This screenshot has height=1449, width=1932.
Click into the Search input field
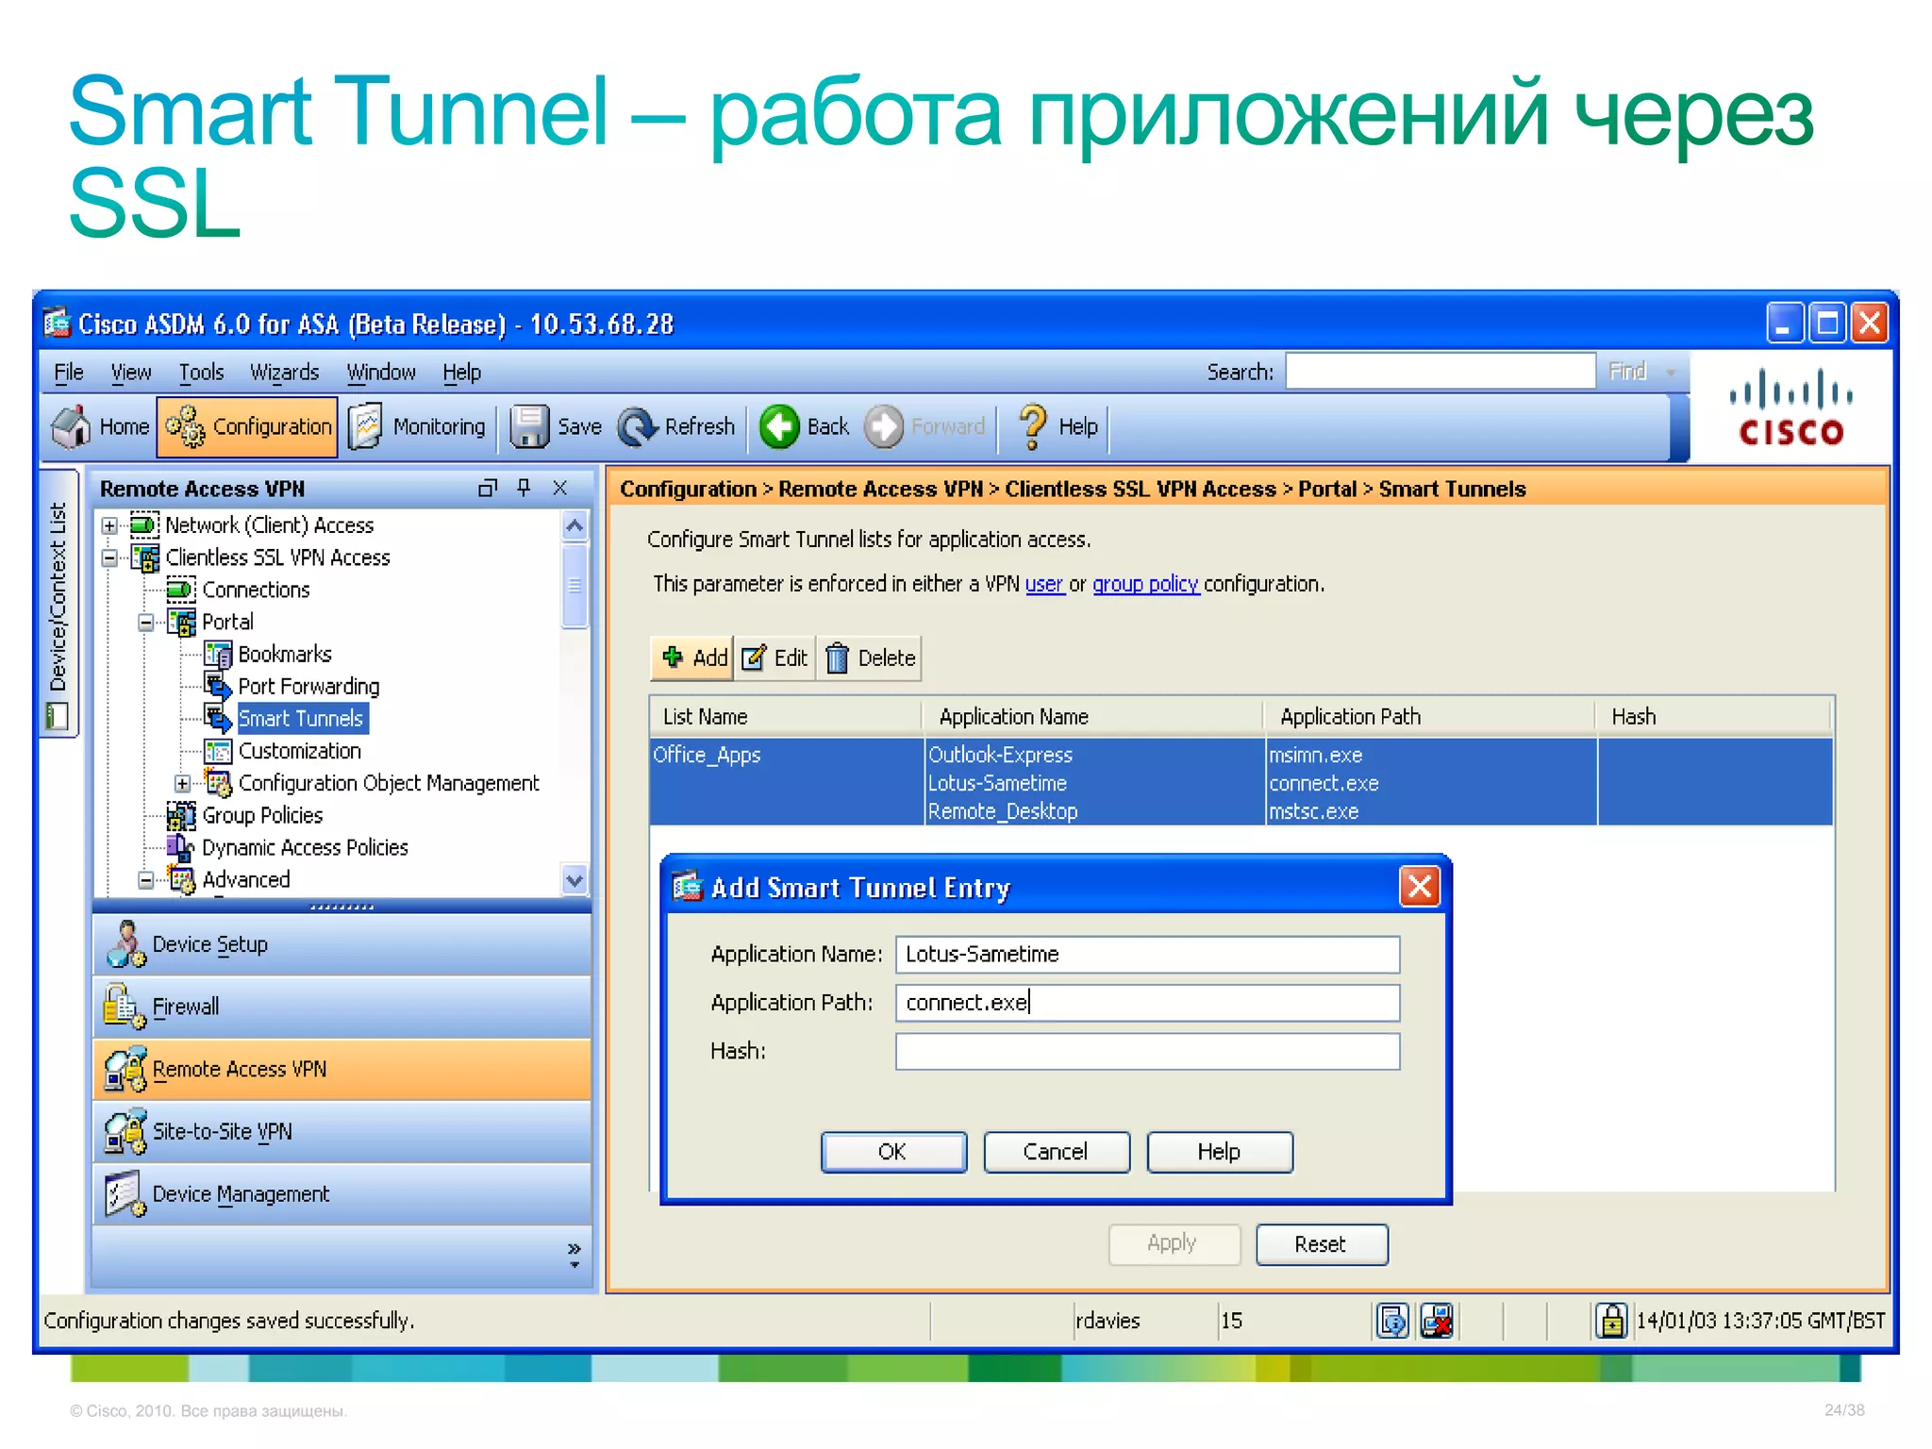pos(1440,372)
